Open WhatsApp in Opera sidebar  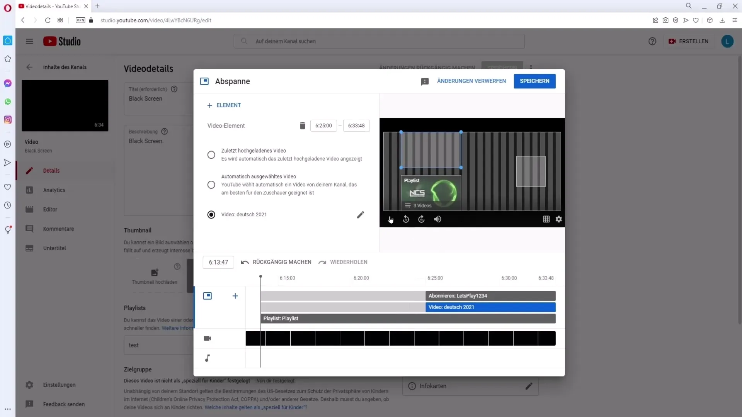coord(8,102)
